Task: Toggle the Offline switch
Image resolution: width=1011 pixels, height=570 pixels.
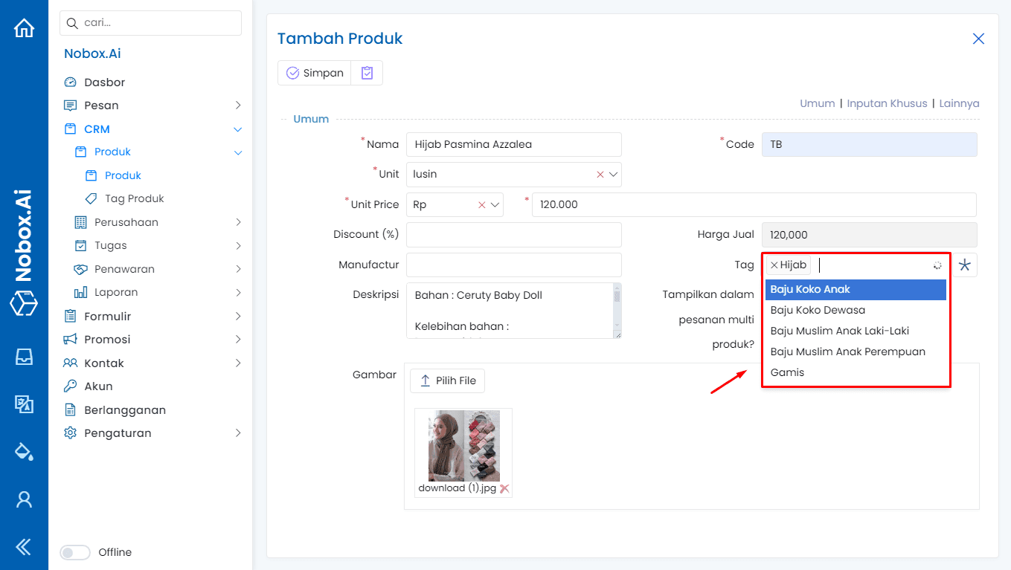Action: [x=74, y=552]
